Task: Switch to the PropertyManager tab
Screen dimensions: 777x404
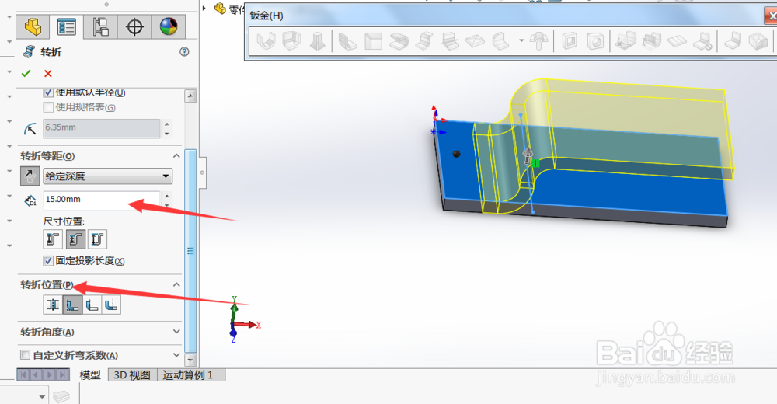Action: click(66, 26)
